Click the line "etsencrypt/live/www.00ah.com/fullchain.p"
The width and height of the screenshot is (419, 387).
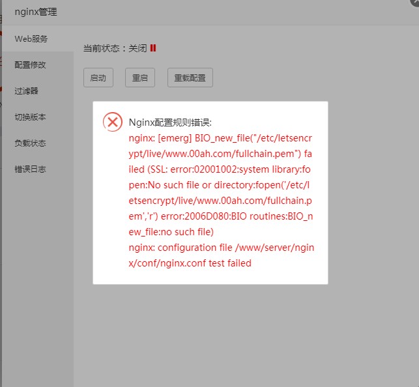pos(220,201)
